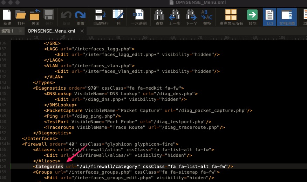Image resolution: width=307 pixels, height=182 pixels.
Task: Switch to the 编辑1 tab
Action: click(8, 31)
